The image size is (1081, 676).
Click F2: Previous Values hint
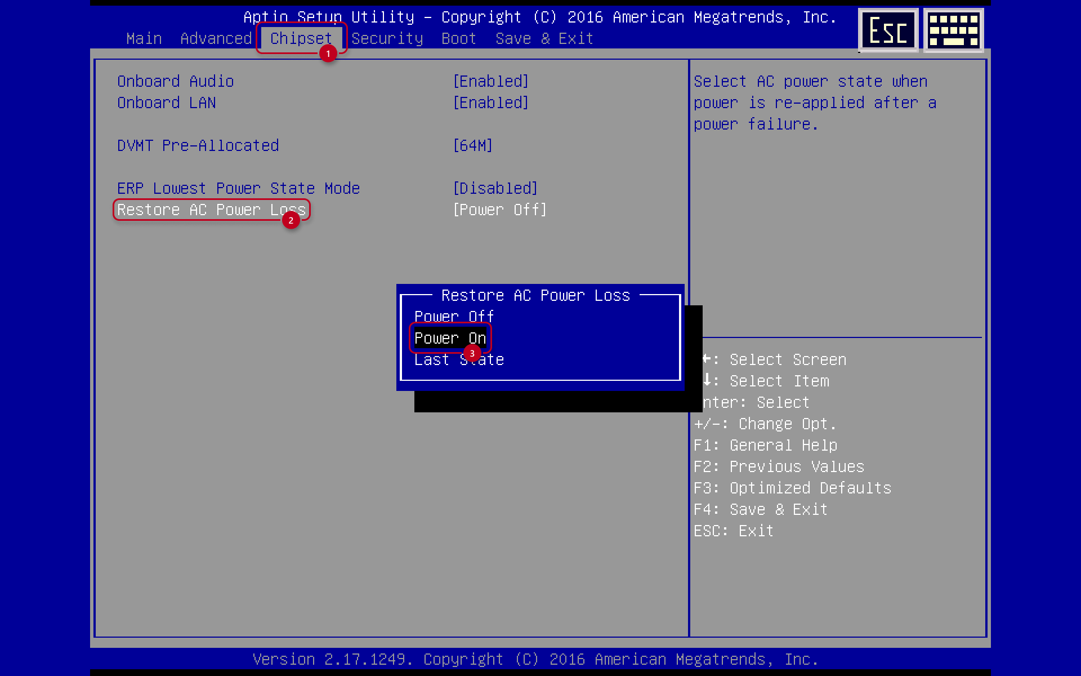click(x=779, y=466)
